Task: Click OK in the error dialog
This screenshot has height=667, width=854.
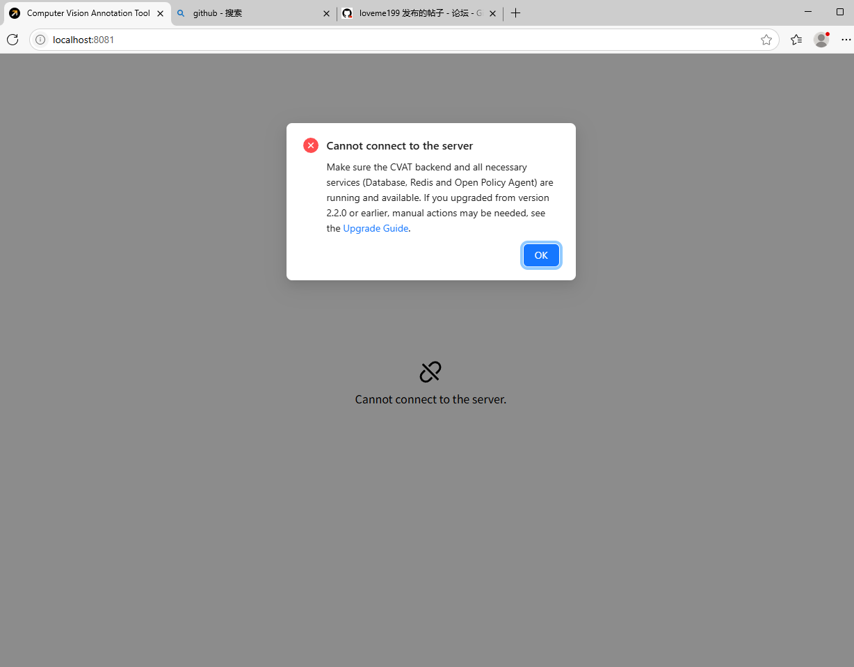Action: pyautogui.click(x=541, y=255)
